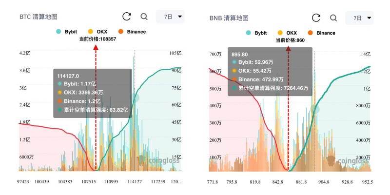Screen dimensions: 390x195
Task: Toggle OKX series in BNB chart legend
Action: click(287, 33)
